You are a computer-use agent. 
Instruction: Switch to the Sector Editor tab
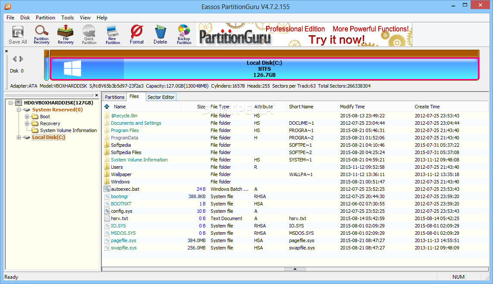(161, 97)
